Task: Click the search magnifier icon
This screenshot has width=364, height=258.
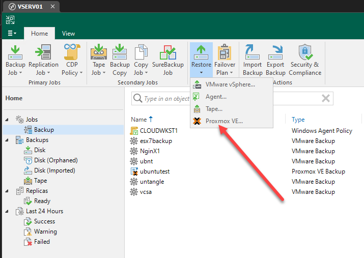Action: (x=137, y=98)
